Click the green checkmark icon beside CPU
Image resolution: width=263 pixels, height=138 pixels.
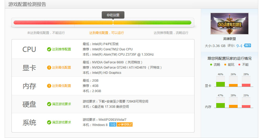tap(49, 49)
